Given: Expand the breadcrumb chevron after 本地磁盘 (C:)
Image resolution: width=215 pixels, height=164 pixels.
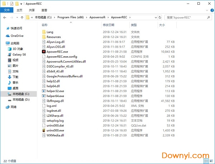Looking at the screenshot, I should coord(54,18).
